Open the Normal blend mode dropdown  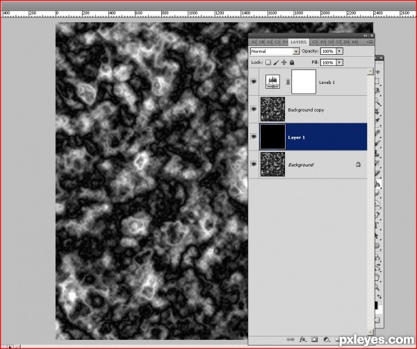pyautogui.click(x=275, y=51)
